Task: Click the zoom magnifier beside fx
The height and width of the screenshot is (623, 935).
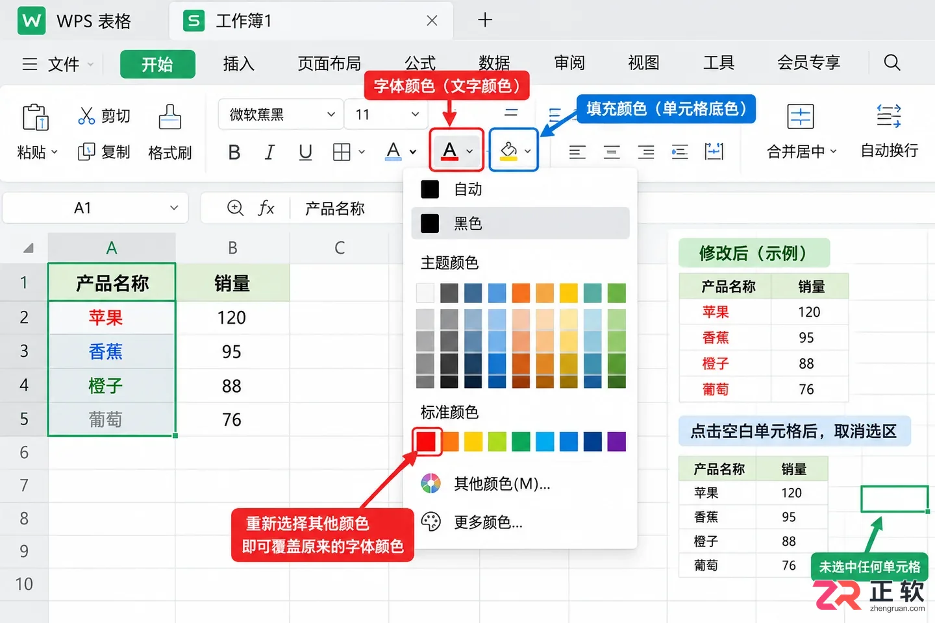Action: tap(235, 208)
